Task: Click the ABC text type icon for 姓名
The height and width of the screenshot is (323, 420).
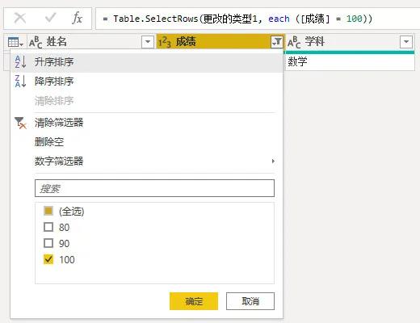Action: tap(36, 42)
